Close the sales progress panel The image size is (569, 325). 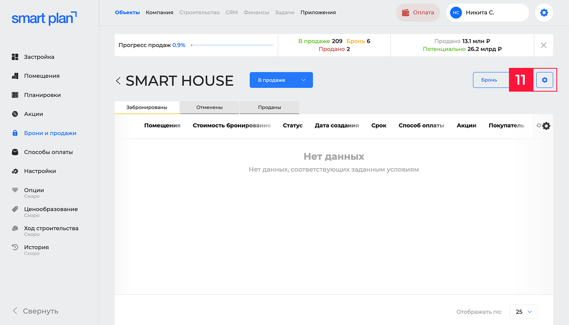click(544, 45)
